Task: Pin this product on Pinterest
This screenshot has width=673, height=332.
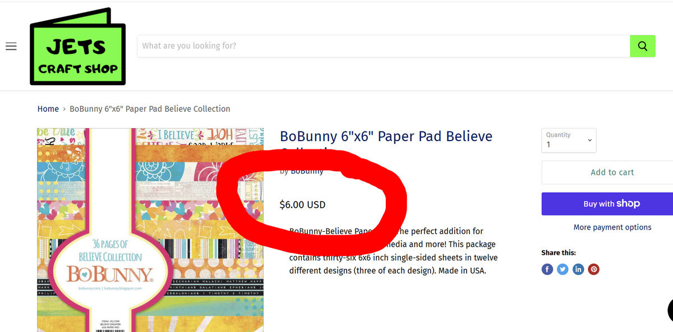Action: [594, 269]
